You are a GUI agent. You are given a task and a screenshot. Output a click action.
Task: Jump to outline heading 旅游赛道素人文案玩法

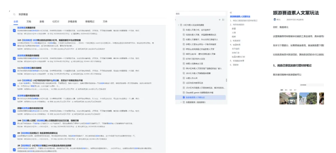coord(240,17)
